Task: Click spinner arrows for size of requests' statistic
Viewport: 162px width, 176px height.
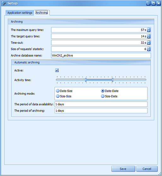Action: (x=148, y=49)
